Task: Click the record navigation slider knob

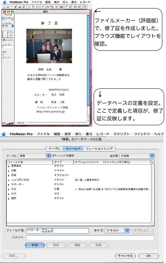Action: (4, 40)
